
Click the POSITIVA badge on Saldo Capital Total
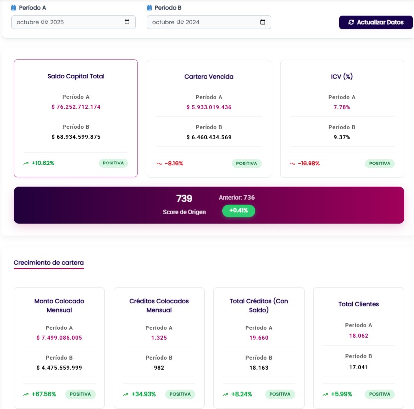click(112, 163)
